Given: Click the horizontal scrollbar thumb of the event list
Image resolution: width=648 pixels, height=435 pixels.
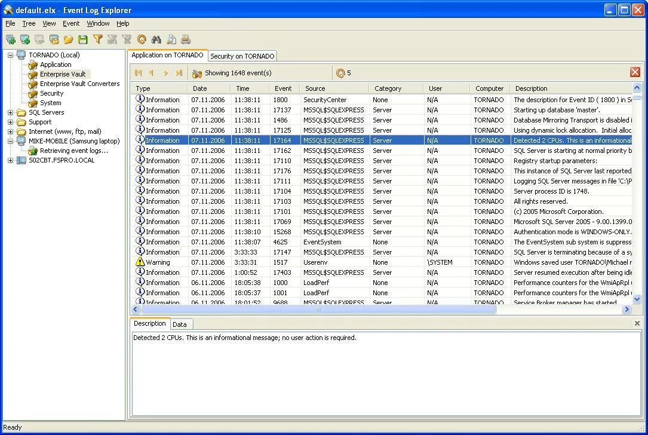Looking at the screenshot, I should pyautogui.click(x=318, y=310).
